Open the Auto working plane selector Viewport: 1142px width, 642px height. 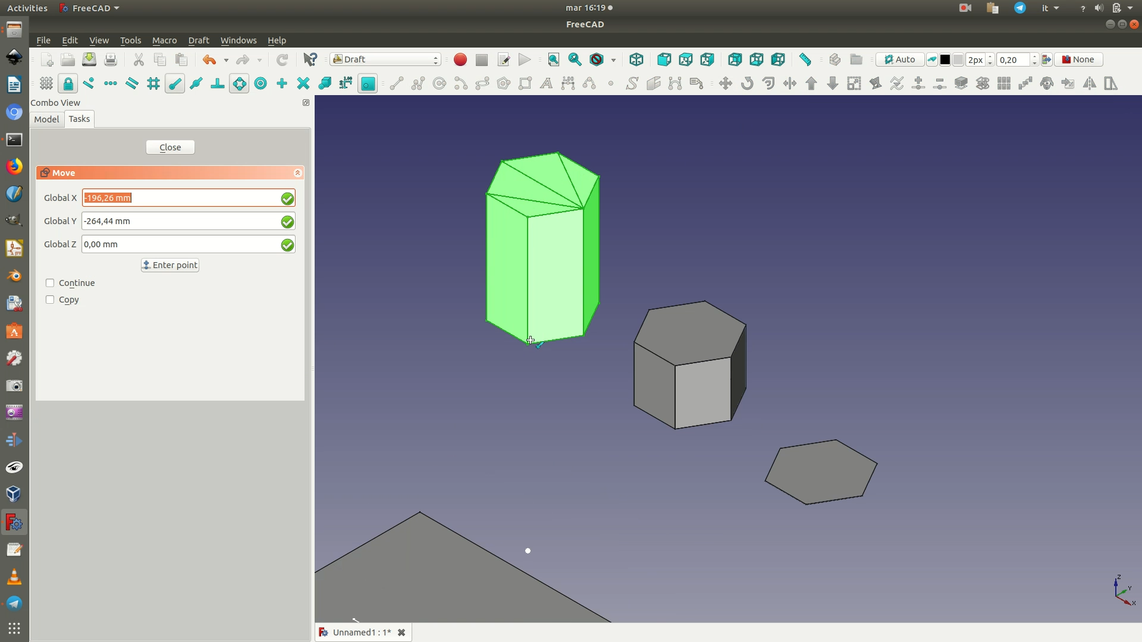pyautogui.click(x=899, y=59)
